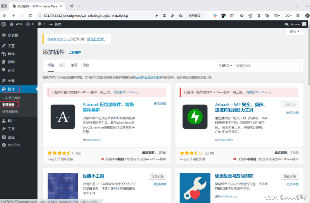Open reader mode book icon

(164, 16)
